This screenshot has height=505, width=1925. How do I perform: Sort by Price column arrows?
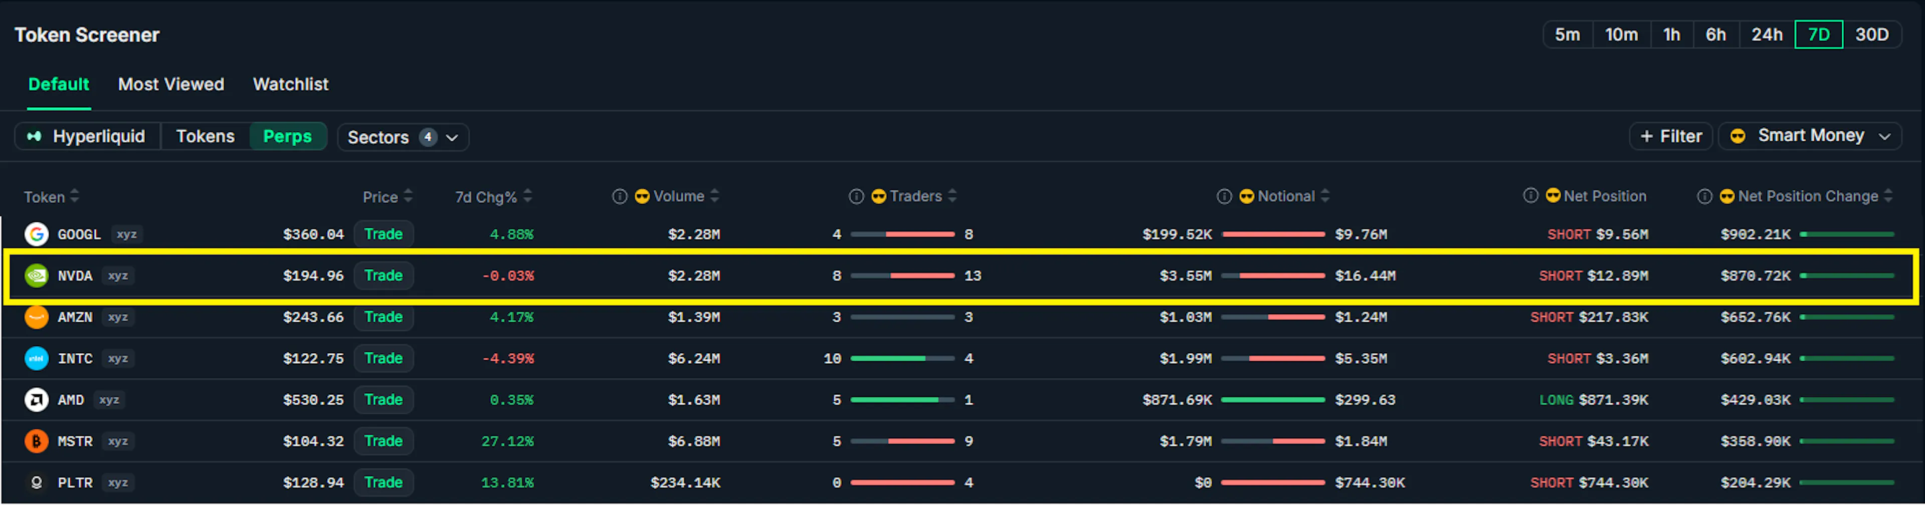pyautogui.click(x=408, y=196)
